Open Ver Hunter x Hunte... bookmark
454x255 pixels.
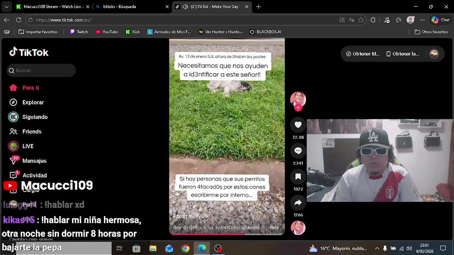pos(220,32)
